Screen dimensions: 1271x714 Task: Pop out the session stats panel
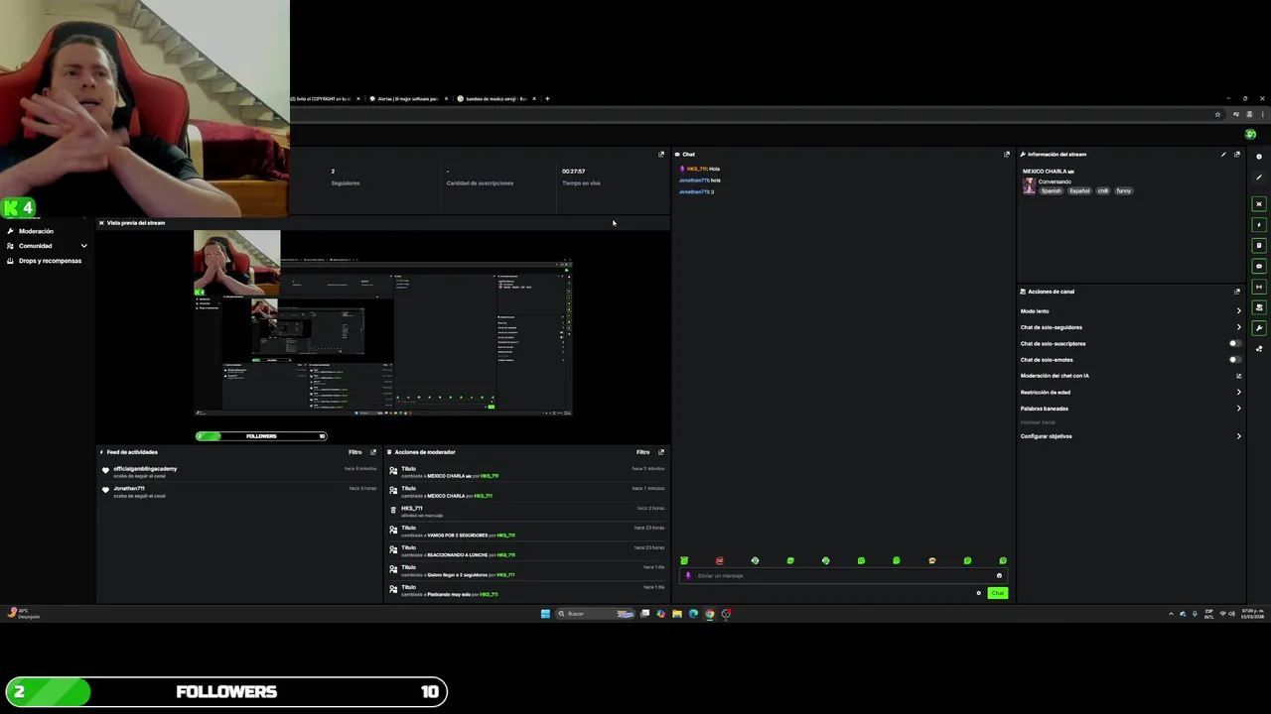pos(661,154)
